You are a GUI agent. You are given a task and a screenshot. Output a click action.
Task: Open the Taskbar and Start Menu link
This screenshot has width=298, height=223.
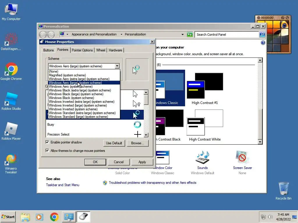point(63,185)
